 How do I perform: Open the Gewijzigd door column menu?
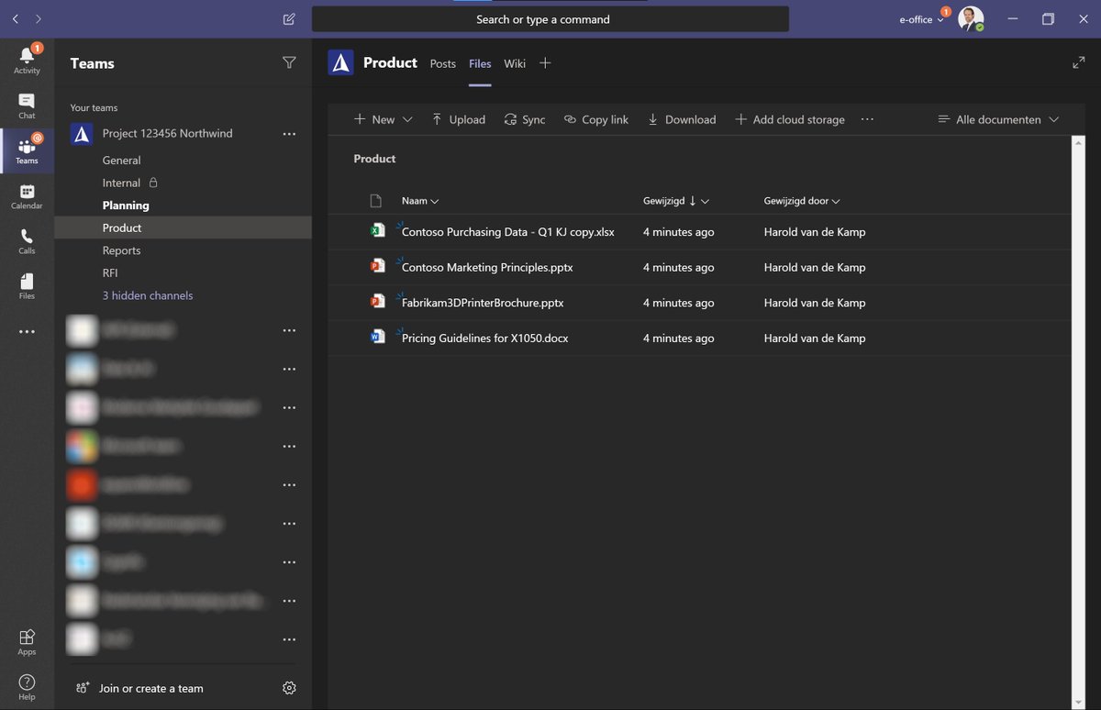click(x=802, y=201)
